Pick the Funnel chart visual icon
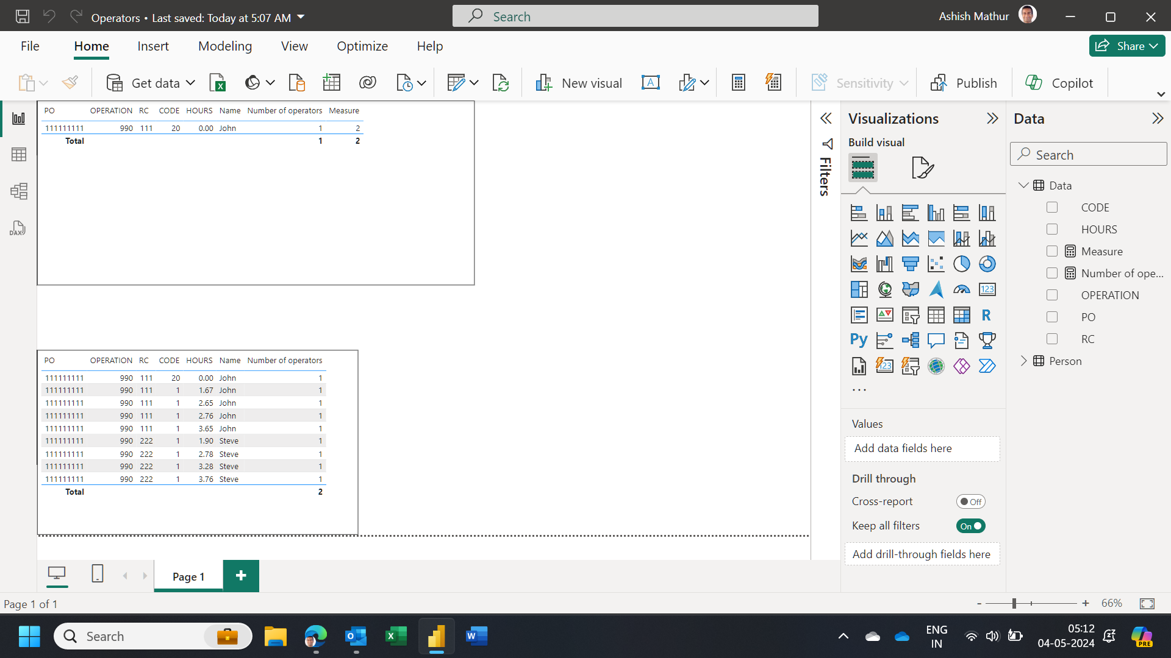Image resolution: width=1171 pixels, height=658 pixels. 911,264
